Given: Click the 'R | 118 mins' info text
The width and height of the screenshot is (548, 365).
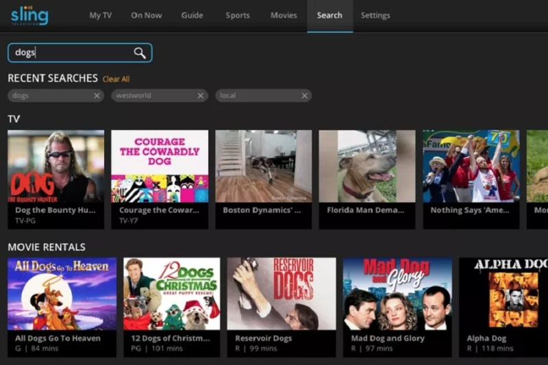Looking at the screenshot, I should coord(490,349).
